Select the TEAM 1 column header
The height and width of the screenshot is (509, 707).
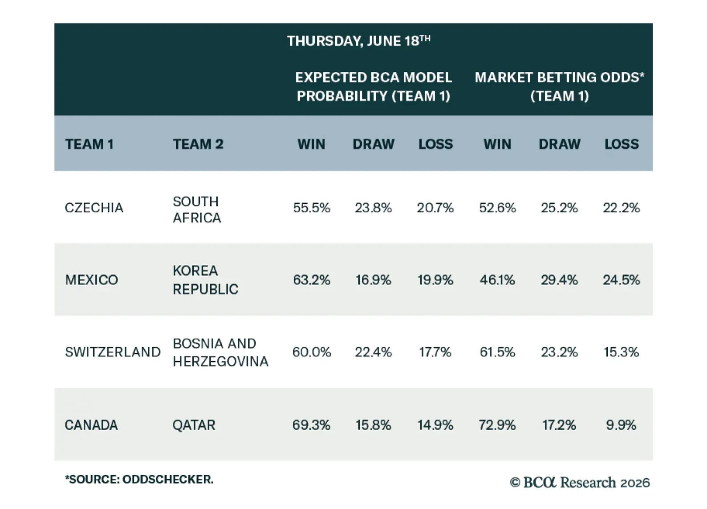click(x=89, y=144)
